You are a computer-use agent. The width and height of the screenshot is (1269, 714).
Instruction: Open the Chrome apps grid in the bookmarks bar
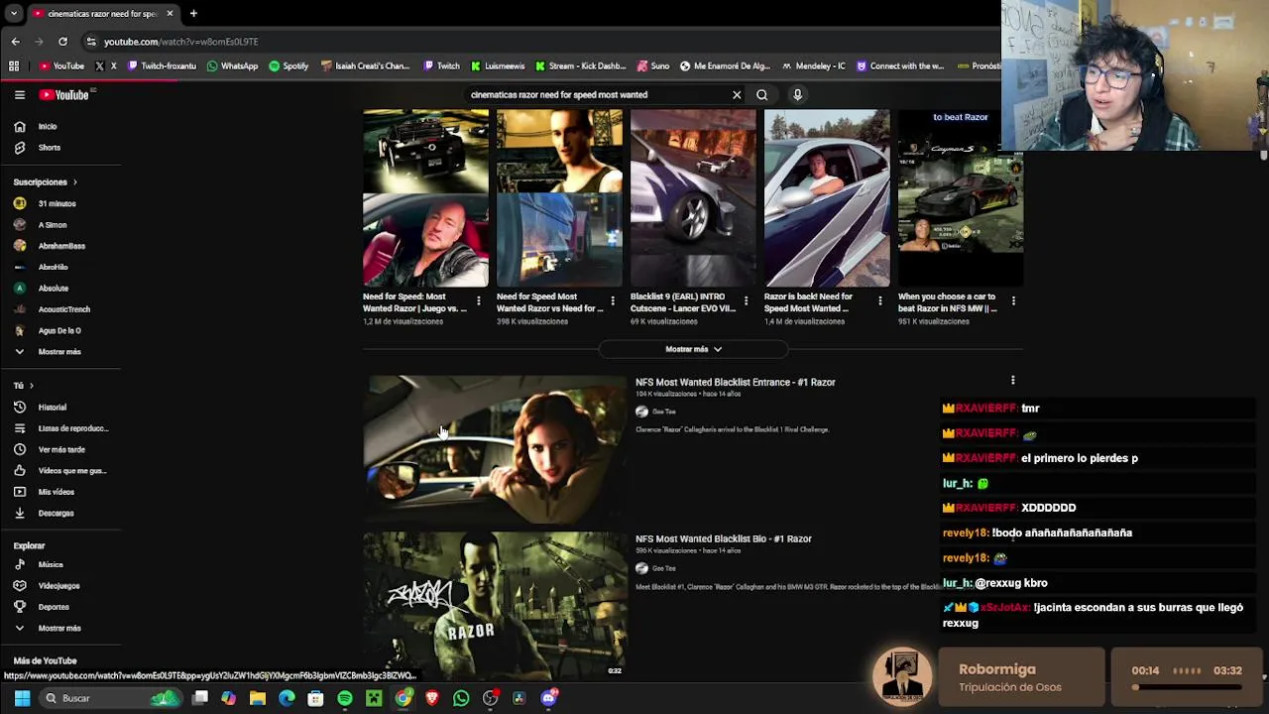coord(14,66)
